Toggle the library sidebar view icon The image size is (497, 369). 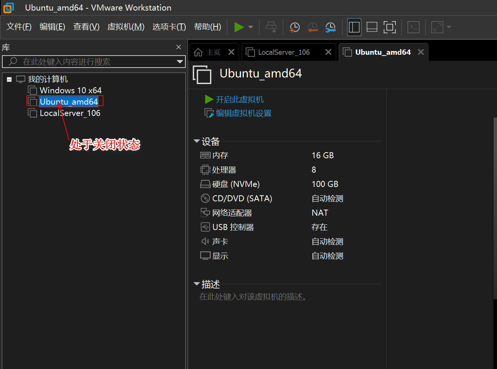coord(354,27)
